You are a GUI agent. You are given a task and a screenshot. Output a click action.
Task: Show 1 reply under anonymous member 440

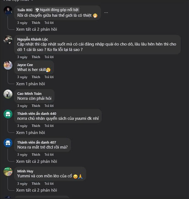30,133
